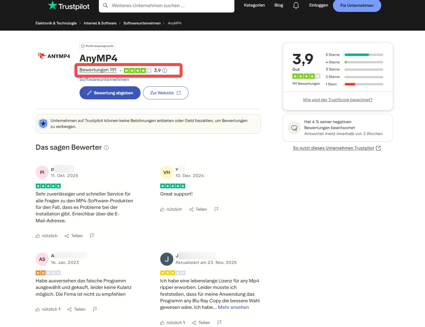
Task: Expand the truncated review with Mehr ansehen
Action: click(233, 307)
